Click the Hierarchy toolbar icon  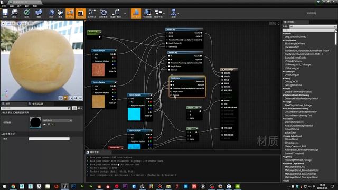(x=174, y=13)
